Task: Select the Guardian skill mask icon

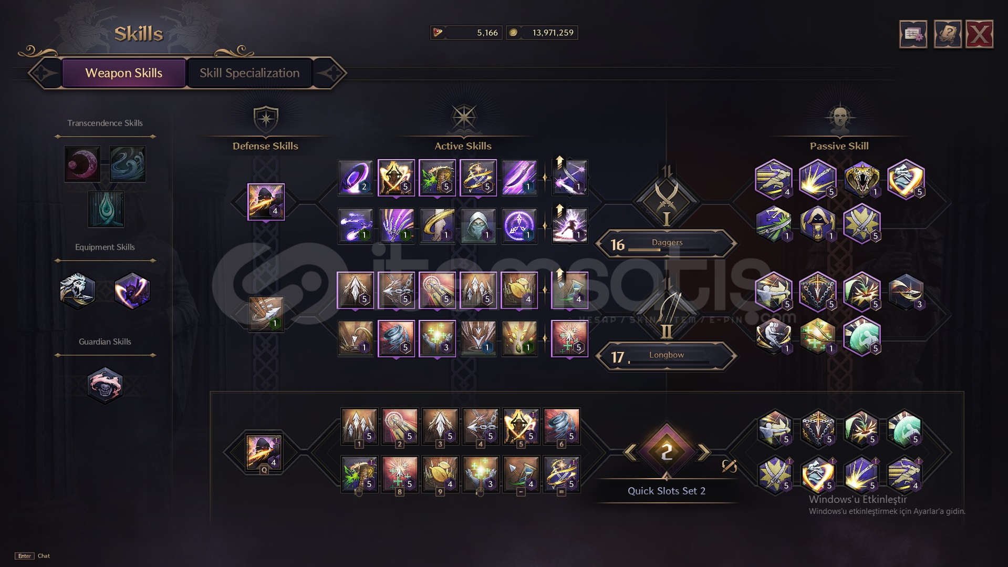Action: point(105,385)
